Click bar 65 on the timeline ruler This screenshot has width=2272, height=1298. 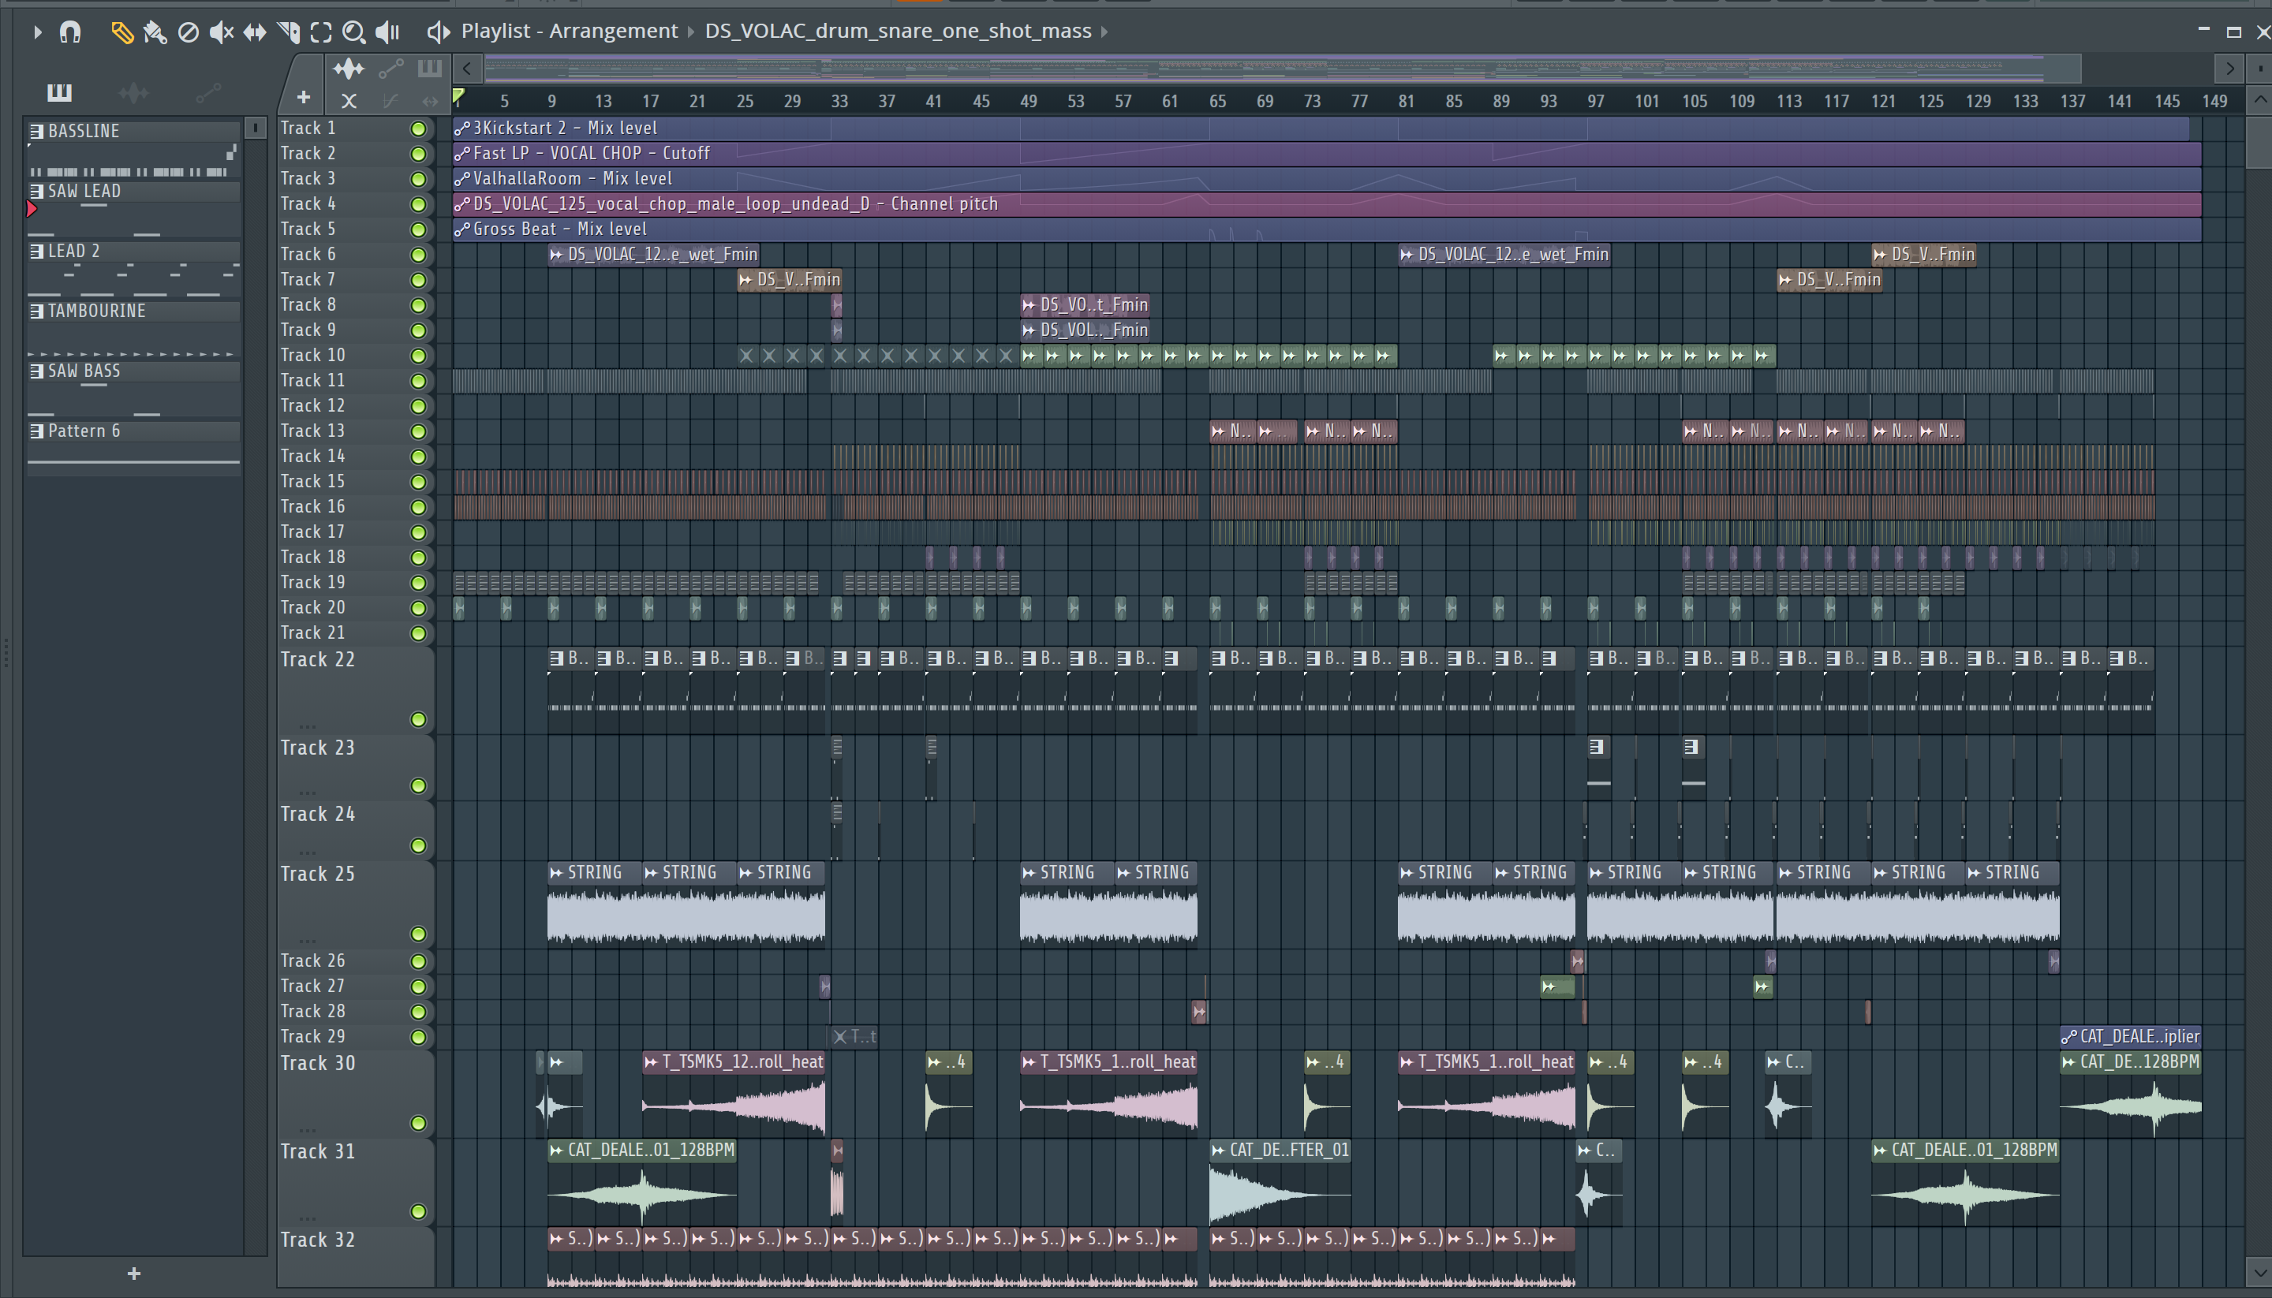(1217, 102)
